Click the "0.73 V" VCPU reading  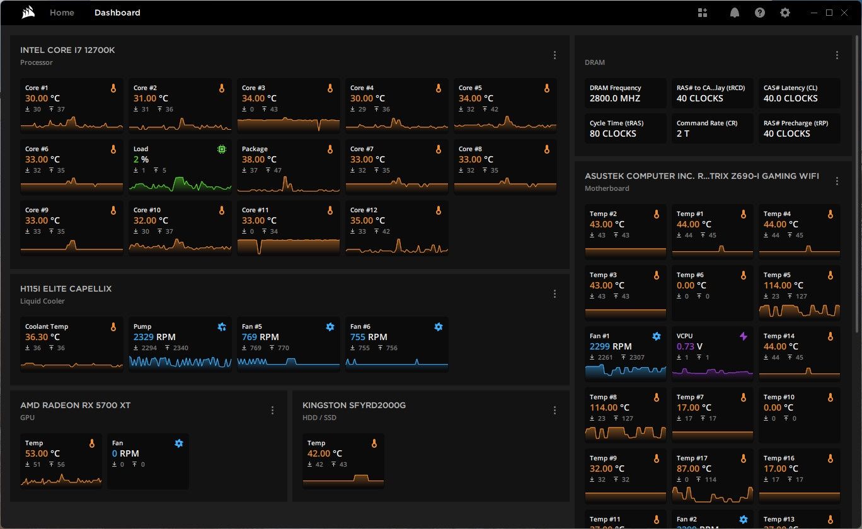pyautogui.click(x=689, y=346)
